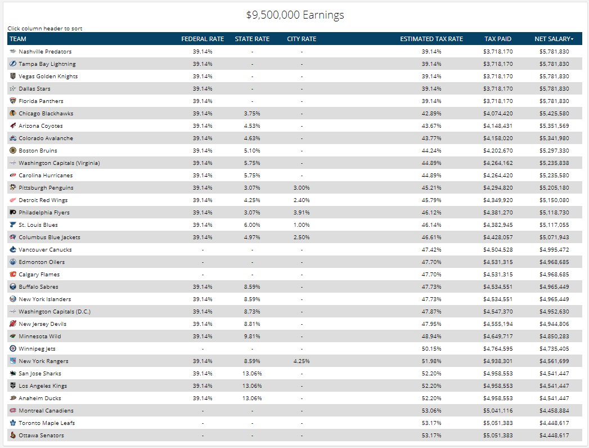Toggle NET SALARY sort direction header

(554, 39)
